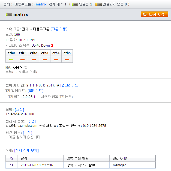The height and width of the screenshot is (171, 171).
Task: Click the 업데이트 link for TZi update
Action: pyautogui.click(x=35, y=91)
